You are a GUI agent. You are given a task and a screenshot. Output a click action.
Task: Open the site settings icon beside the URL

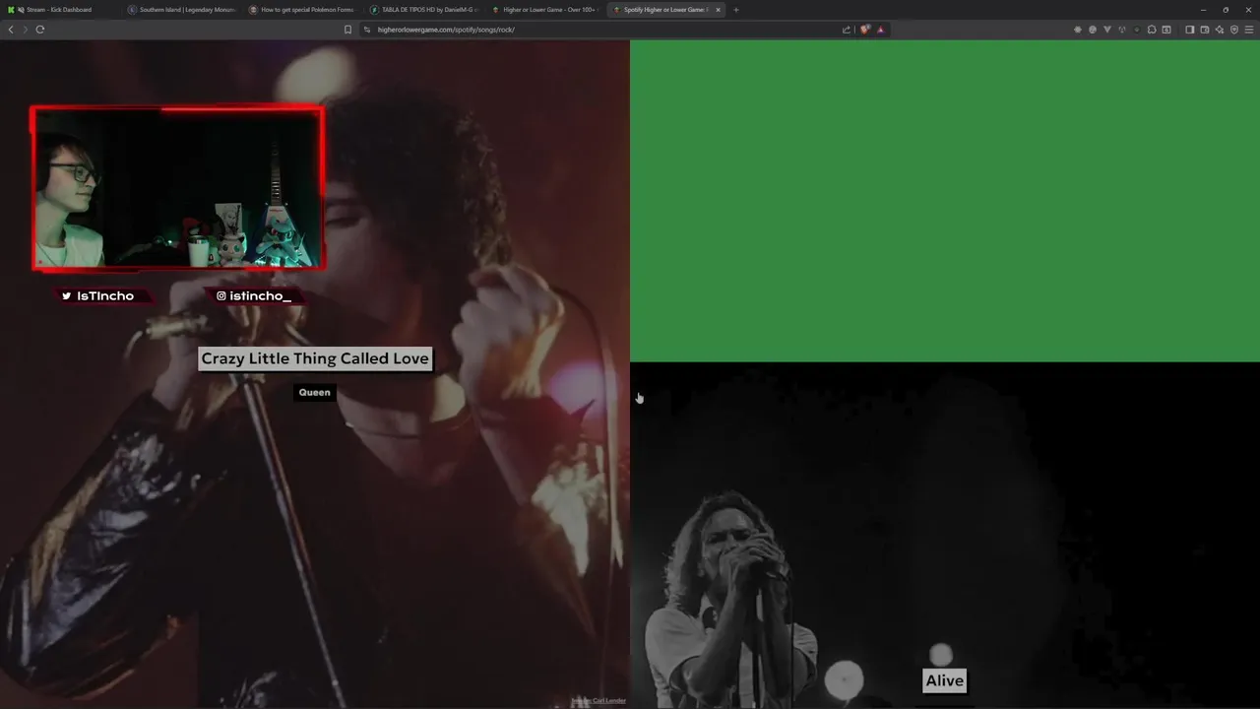tap(367, 30)
